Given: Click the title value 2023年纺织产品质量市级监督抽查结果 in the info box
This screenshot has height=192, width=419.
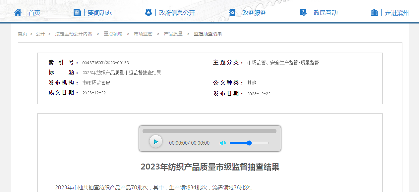Looking at the screenshot, I should [x=122, y=73].
